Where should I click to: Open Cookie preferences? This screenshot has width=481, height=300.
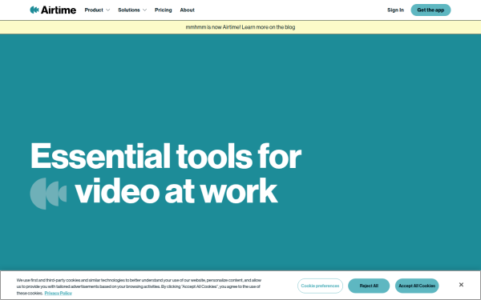click(x=320, y=286)
